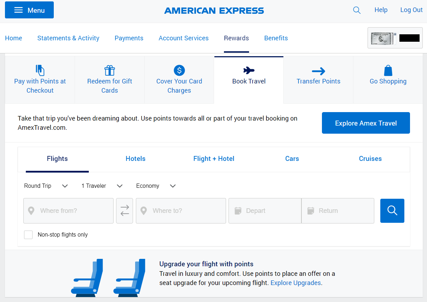Screen dimensions: 427x302
Task: Select the Redeem for Gift Cards gift icon
Action: point(110,70)
